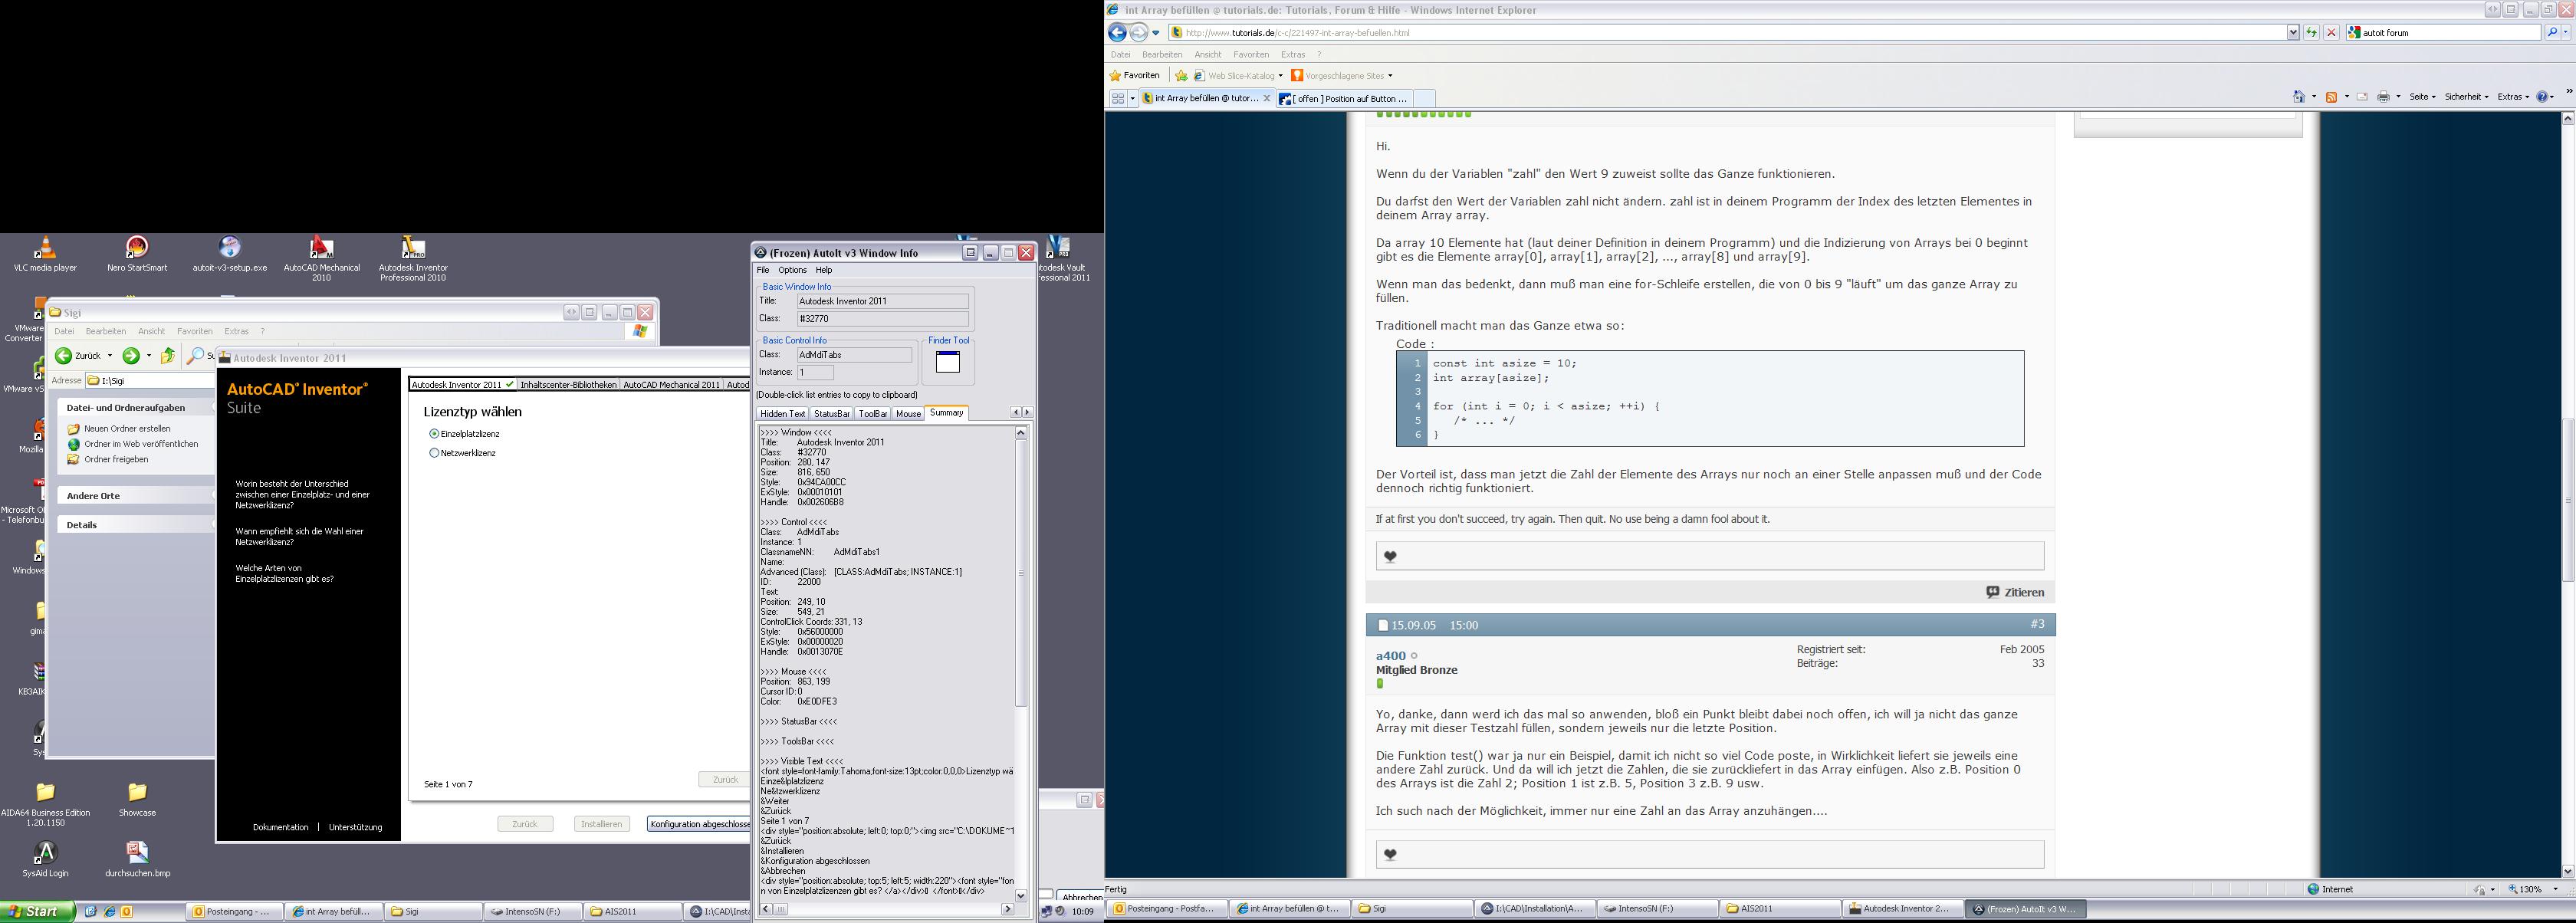Click the Installieren button
This screenshot has width=2576, height=923.
[602, 824]
